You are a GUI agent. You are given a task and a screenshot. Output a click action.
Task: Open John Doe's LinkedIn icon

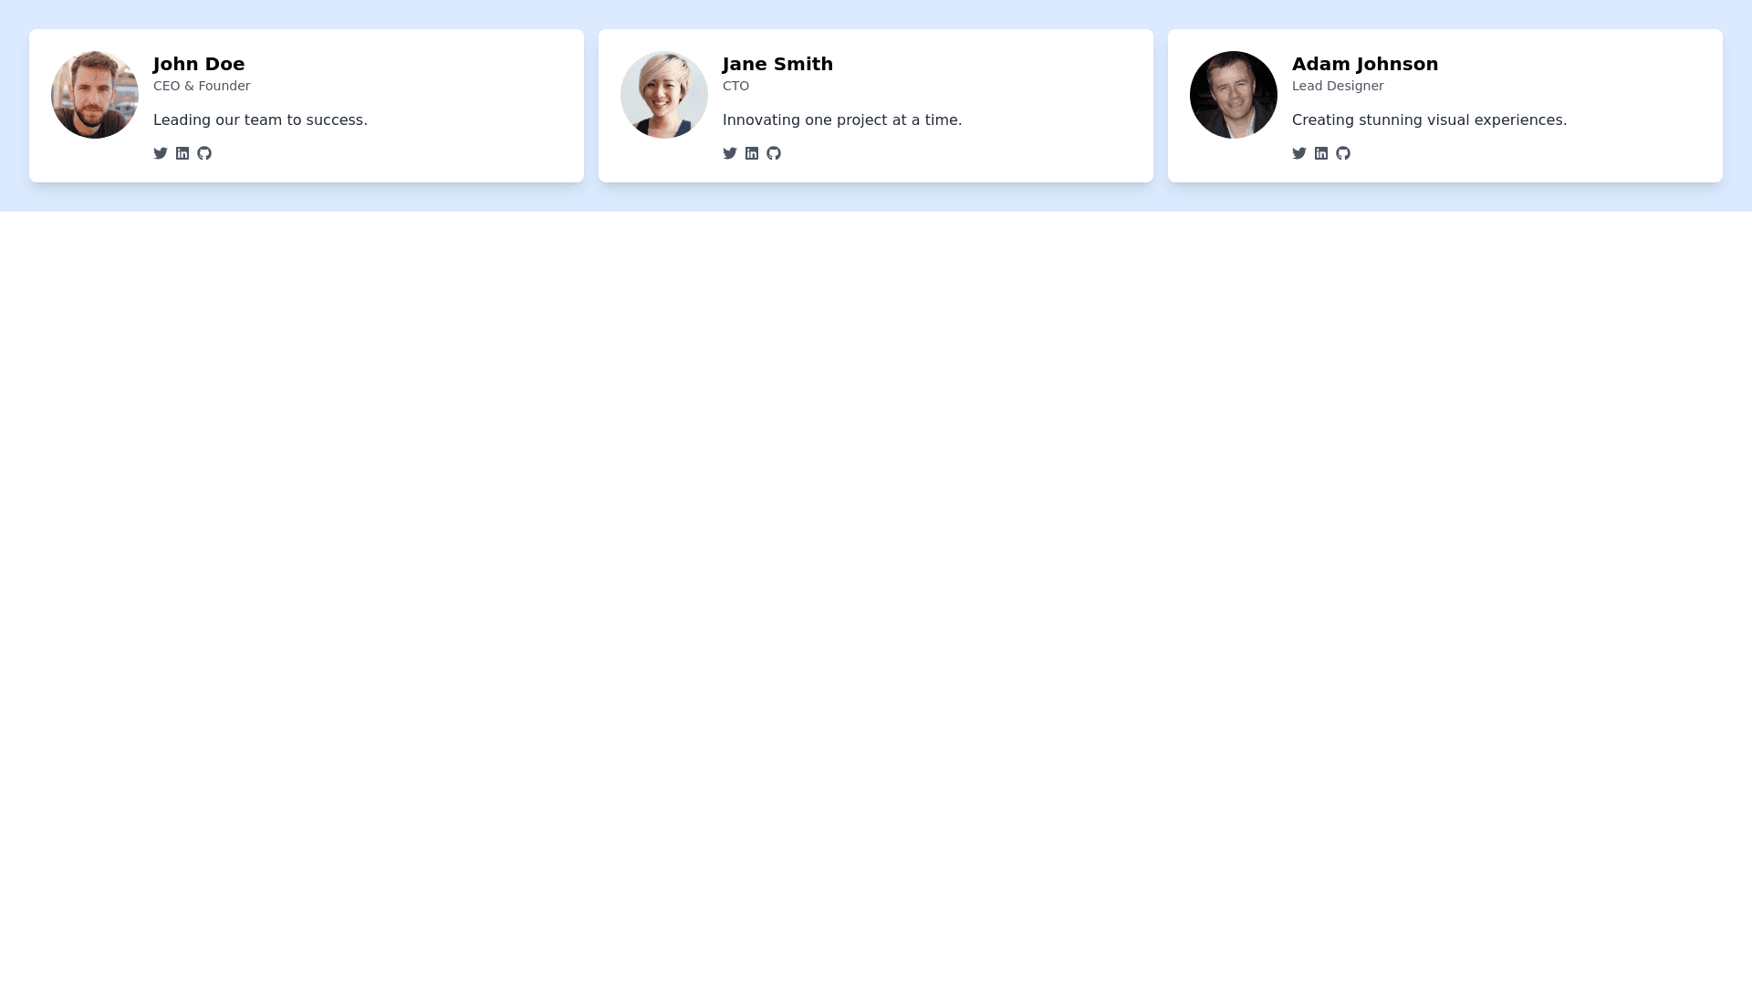coord(182,153)
